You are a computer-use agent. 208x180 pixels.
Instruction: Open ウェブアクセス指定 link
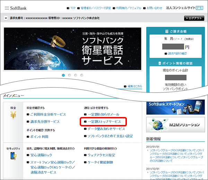(x=101, y=155)
